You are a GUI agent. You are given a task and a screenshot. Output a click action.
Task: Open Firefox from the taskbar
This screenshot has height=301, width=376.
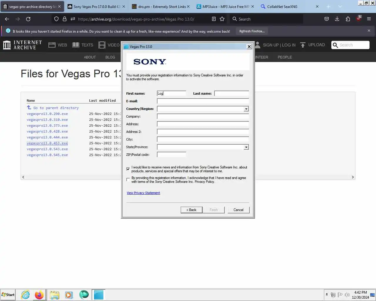click(x=39, y=295)
